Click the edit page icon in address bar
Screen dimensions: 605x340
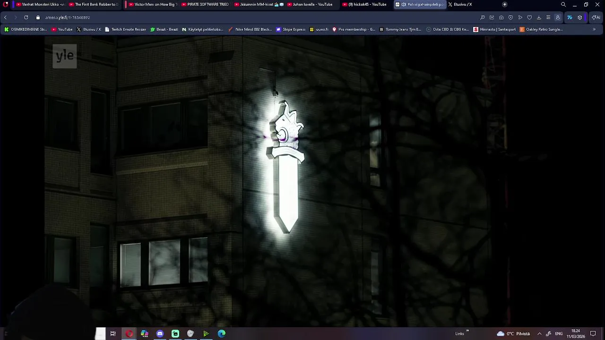click(492, 17)
